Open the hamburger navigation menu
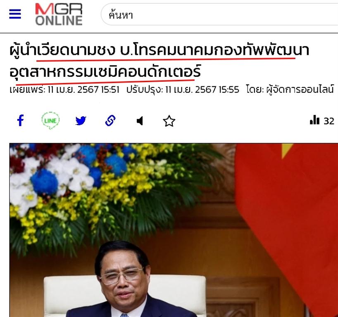Viewport: 338px width, 317px height. (x=15, y=14)
